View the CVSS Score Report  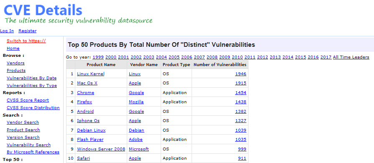[x=28, y=100]
